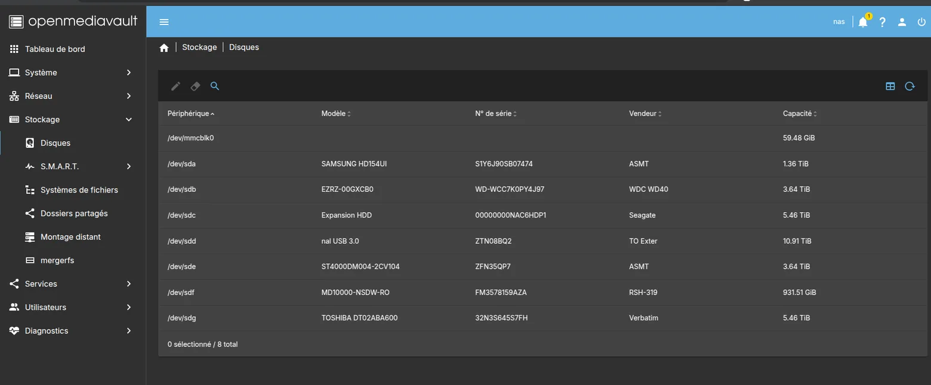Reload the disk table with the refresh icon
Screen dimensions: 931x385
pyautogui.click(x=910, y=86)
